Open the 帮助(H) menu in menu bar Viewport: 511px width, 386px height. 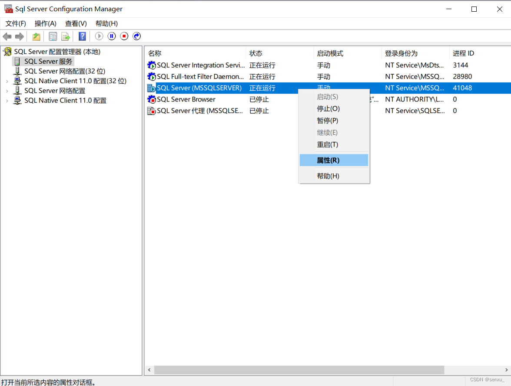tap(106, 23)
